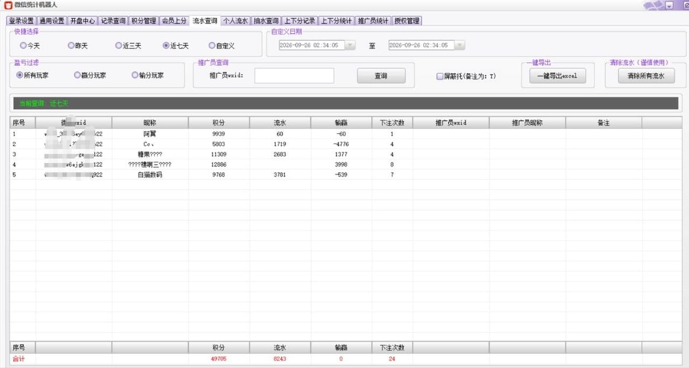Click the 备注 column header
This screenshot has height=368, width=689.
coord(603,123)
